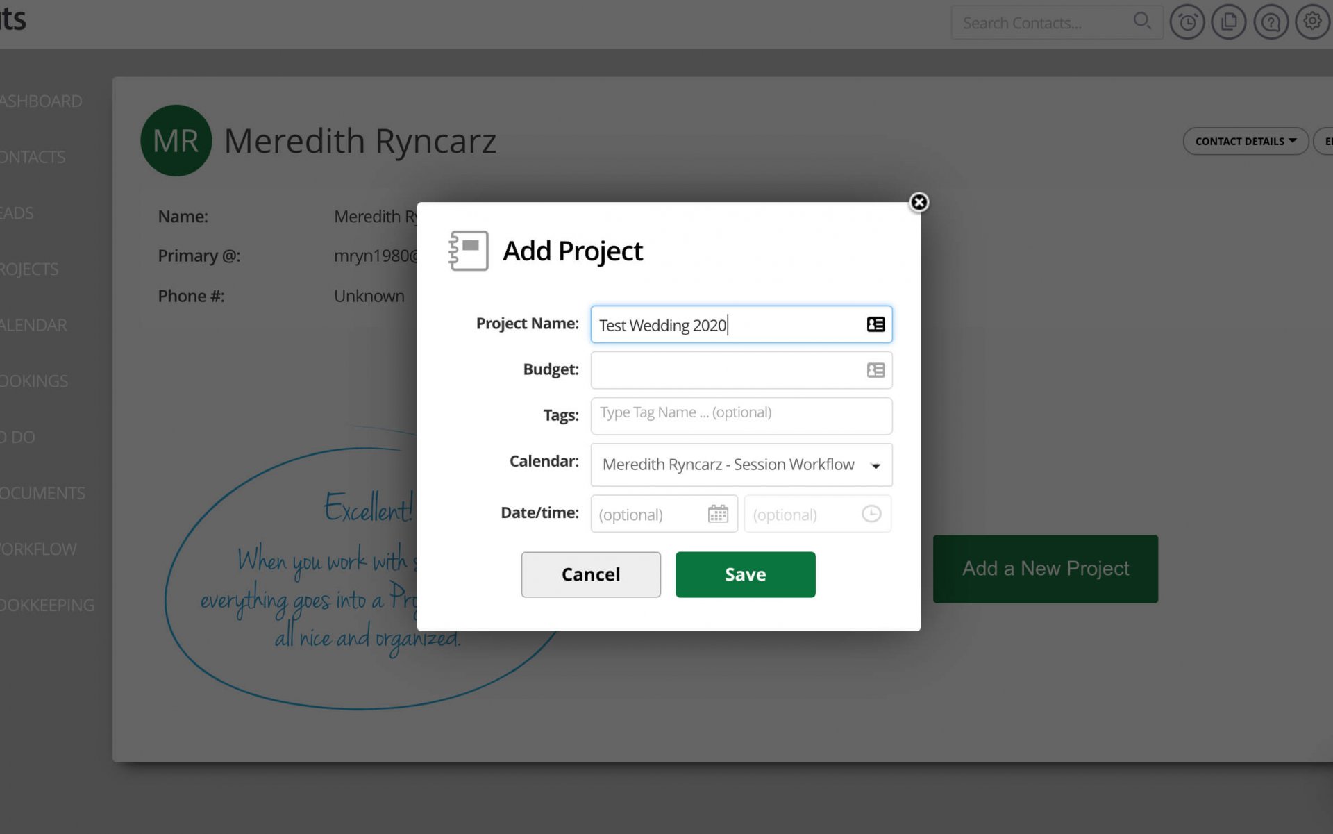Image resolution: width=1333 pixels, height=834 pixels.
Task: Click the notebook icon beside Add Project
Action: [x=468, y=251]
